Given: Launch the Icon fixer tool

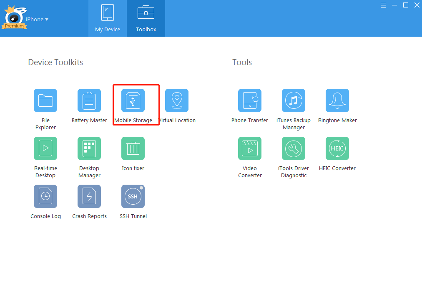Looking at the screenshot, I should click(133, 148).
